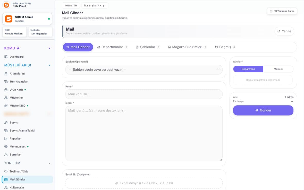Collapse the YÖNETİM sidebar section
304x190 pixels.
tap(49, 163)
